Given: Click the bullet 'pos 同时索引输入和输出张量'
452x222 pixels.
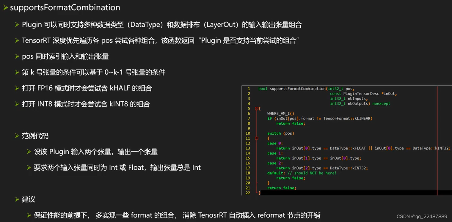Looking at the screenshot, I should [x=65, y=56].
